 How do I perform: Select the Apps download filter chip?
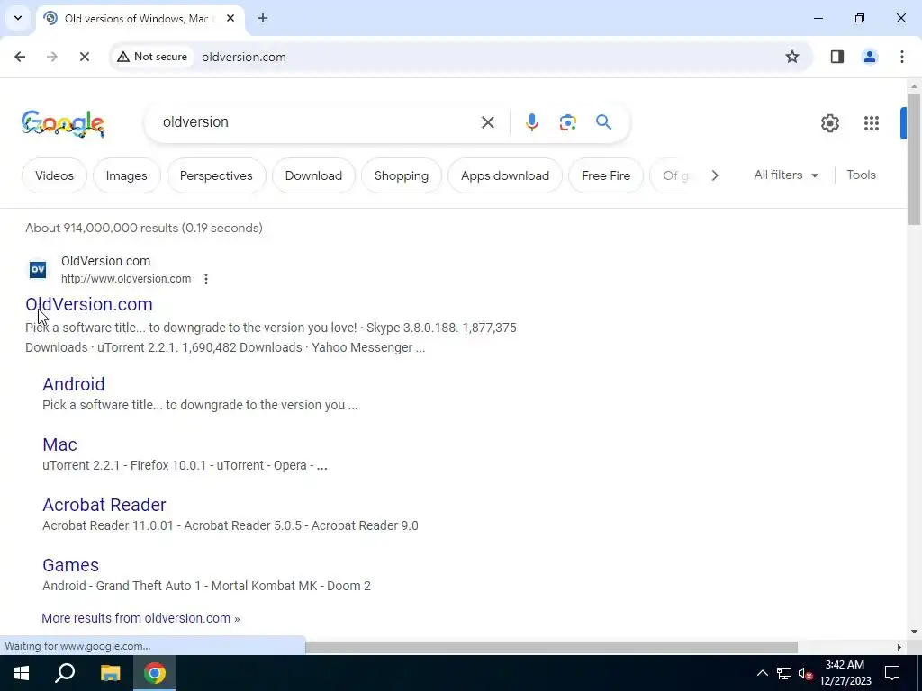point(505,175)
